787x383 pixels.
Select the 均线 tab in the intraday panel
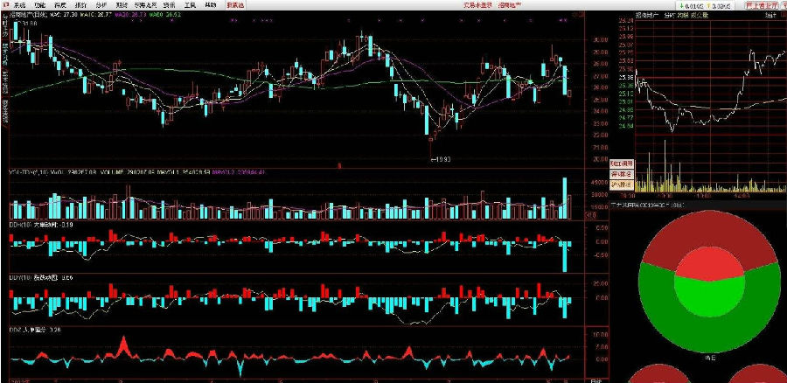pyautogui.click(x=682, y=15)
